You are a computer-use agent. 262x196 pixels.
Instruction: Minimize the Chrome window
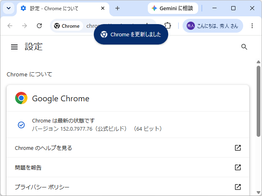click(215, 8)
